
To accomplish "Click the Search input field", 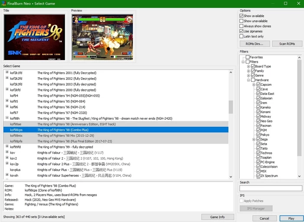I will click(x=271, y=188).
